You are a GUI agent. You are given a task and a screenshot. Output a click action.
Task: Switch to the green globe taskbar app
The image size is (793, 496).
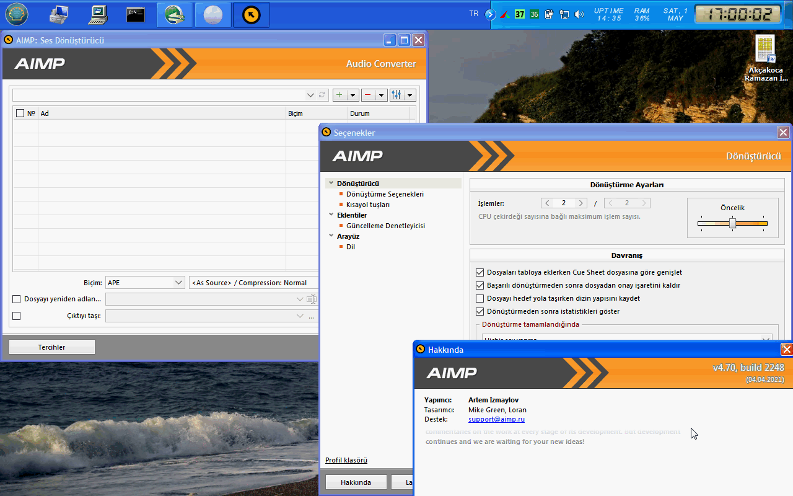click(x=175, y=15)
